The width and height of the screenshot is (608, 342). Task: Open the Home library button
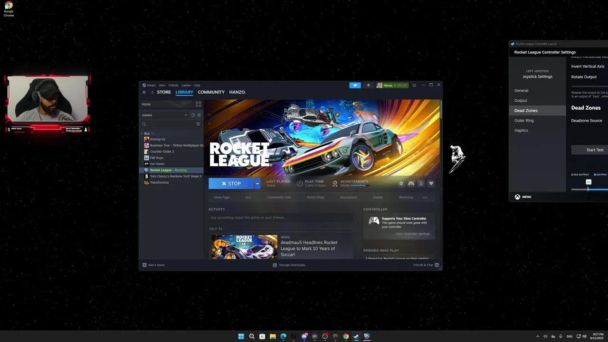click(x=166, y=104)
